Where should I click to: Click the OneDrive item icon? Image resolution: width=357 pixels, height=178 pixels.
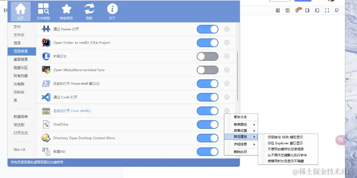[46, 125]
